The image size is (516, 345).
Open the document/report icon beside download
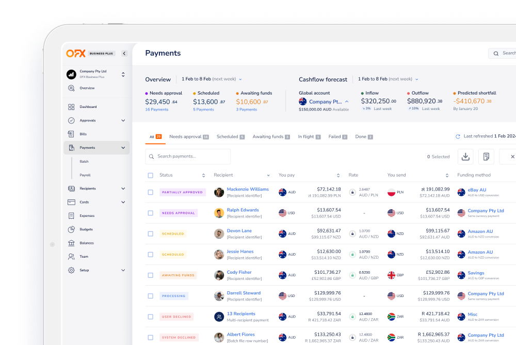tap(485, 156)
